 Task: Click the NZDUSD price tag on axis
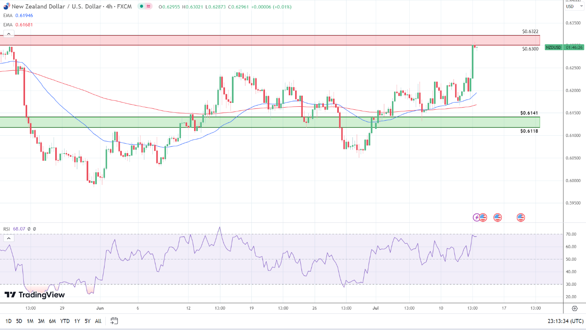click(x=553, y=47)
